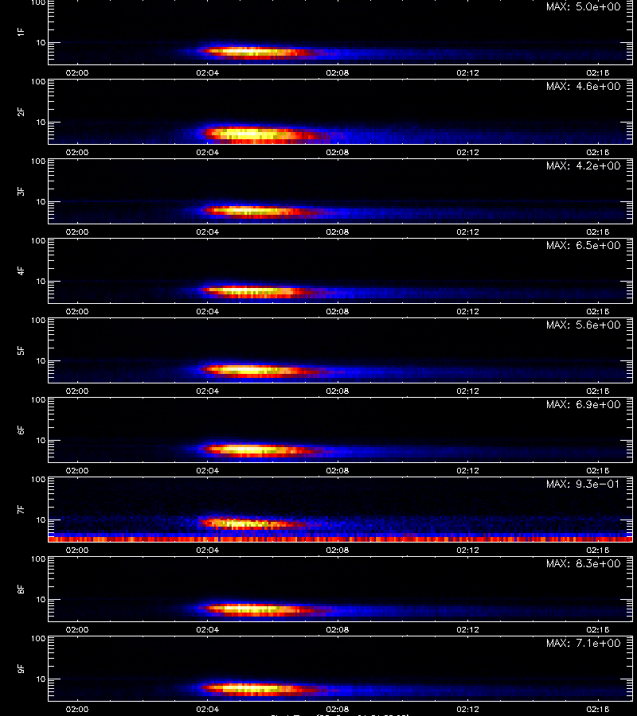Click the 02:08 tick label below the 2F panel
Image resolution: width=637 pixels, height=716 pixels.
(338, 152)
